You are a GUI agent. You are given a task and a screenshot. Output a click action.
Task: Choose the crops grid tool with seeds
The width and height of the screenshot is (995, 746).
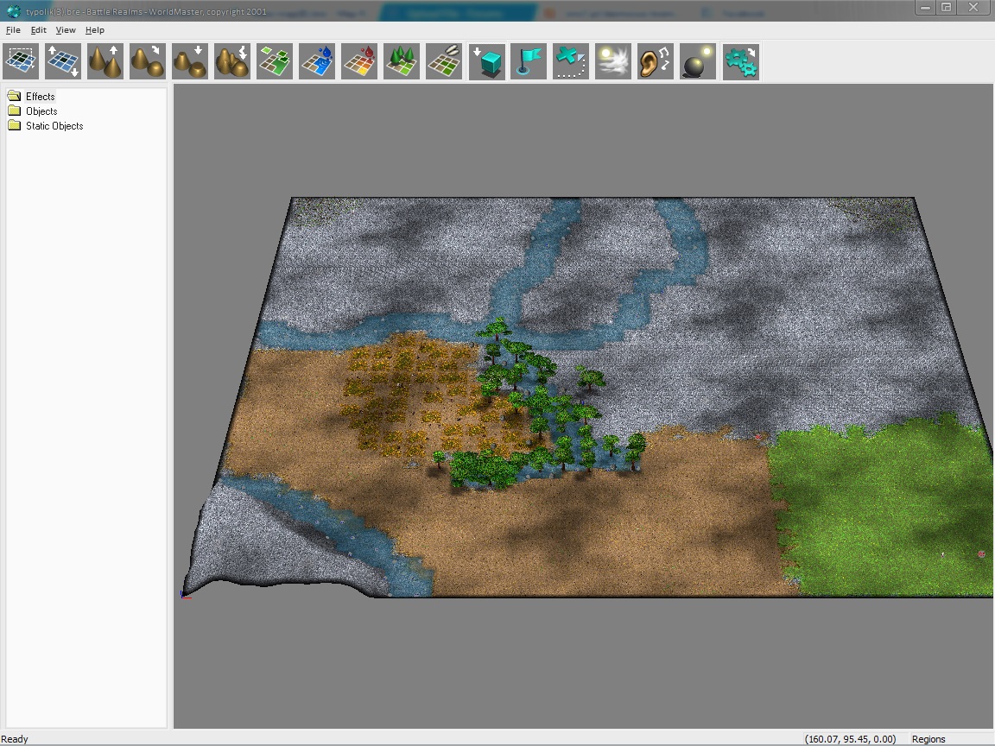(x=444, y=61)
